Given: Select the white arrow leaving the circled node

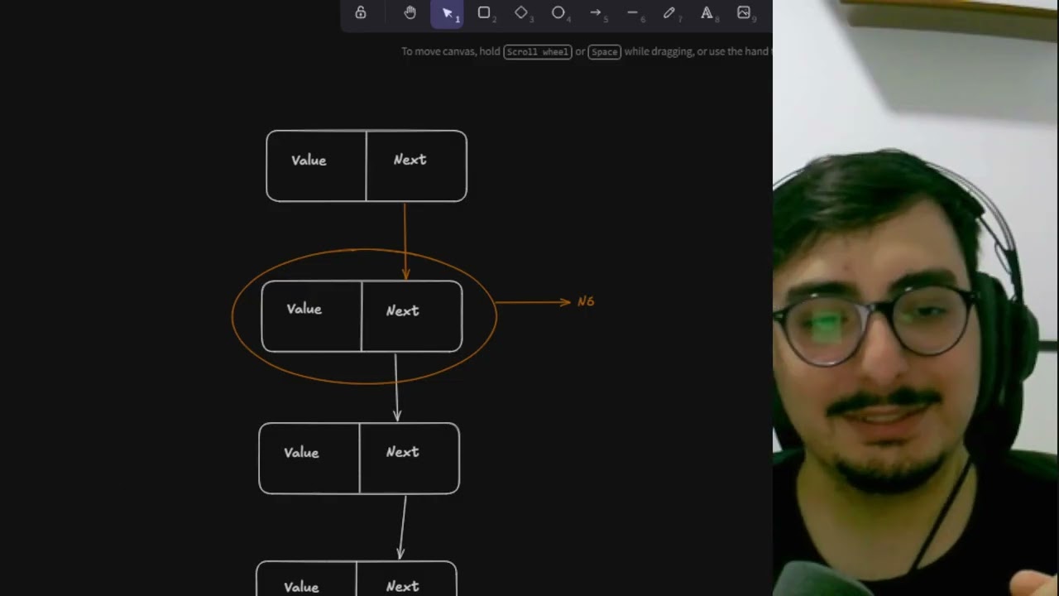Looking at the screenshot, I should pyautogui.click(x=396, y=387).
